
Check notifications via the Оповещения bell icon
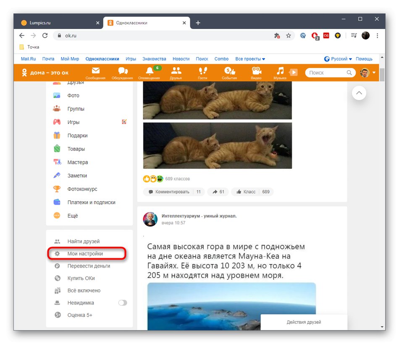149,72
